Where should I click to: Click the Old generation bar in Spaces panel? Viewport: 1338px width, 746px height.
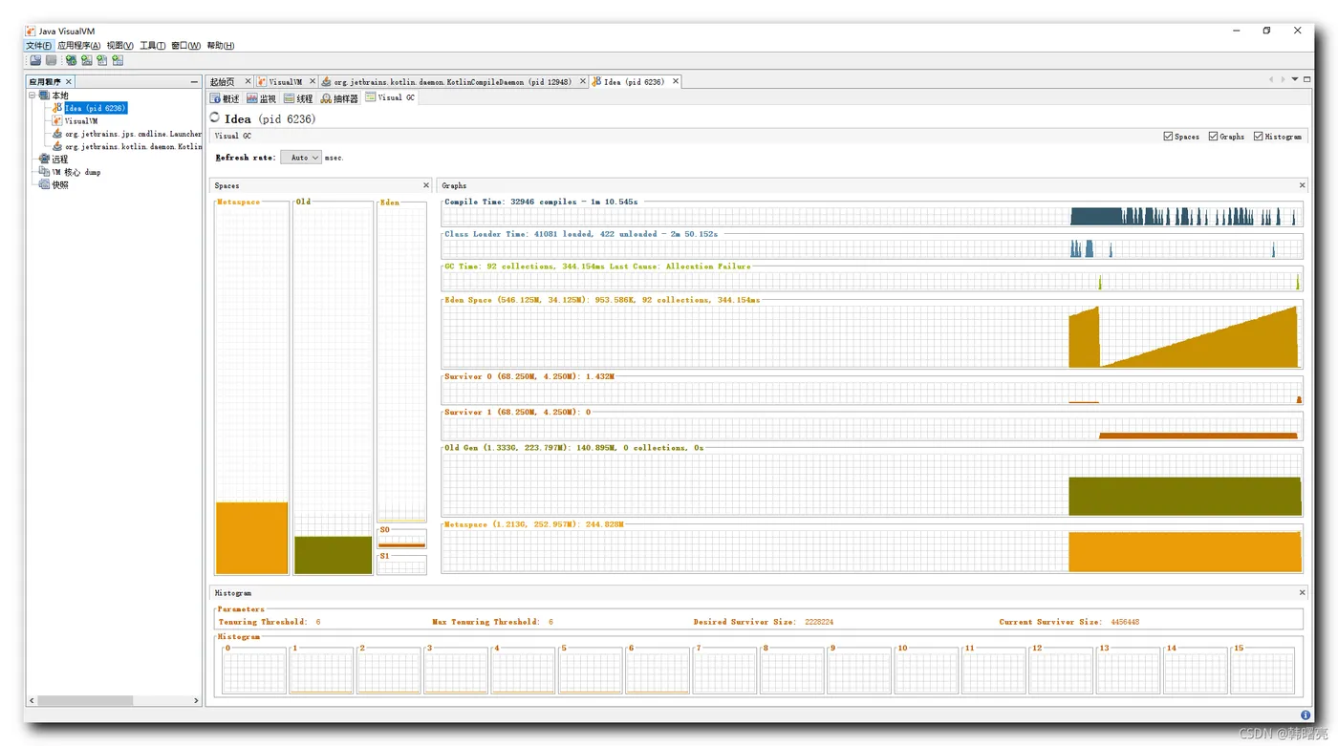click(333, 555)
